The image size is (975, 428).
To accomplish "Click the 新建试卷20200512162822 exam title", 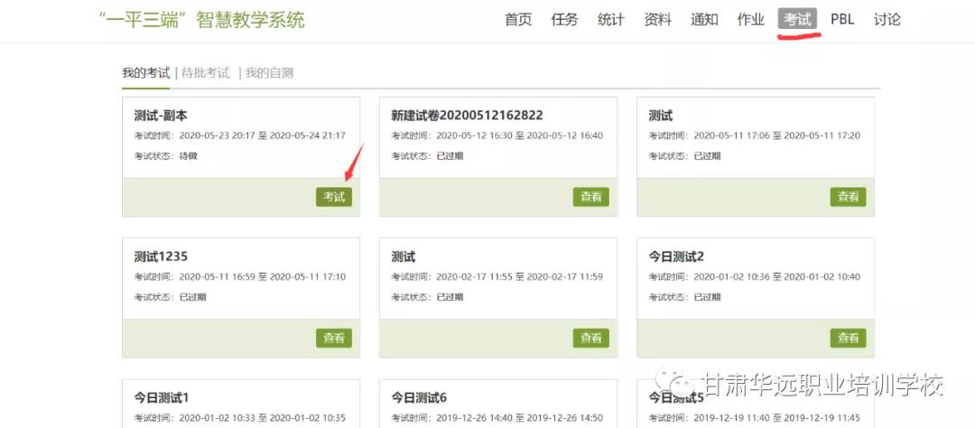I will tap(467, 116).
